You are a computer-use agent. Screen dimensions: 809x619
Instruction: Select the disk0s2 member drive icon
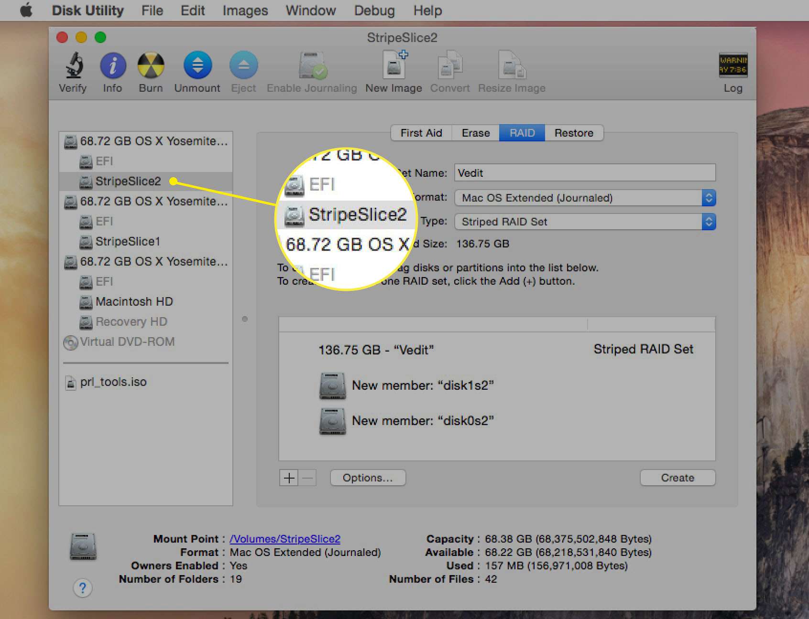[333, 421]
